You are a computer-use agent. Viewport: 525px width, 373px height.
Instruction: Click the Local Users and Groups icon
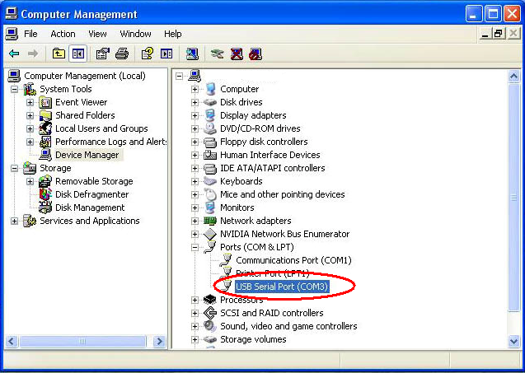[x=45, y=128]
